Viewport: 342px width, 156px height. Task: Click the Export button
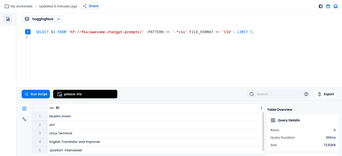[x=325, y=94]
